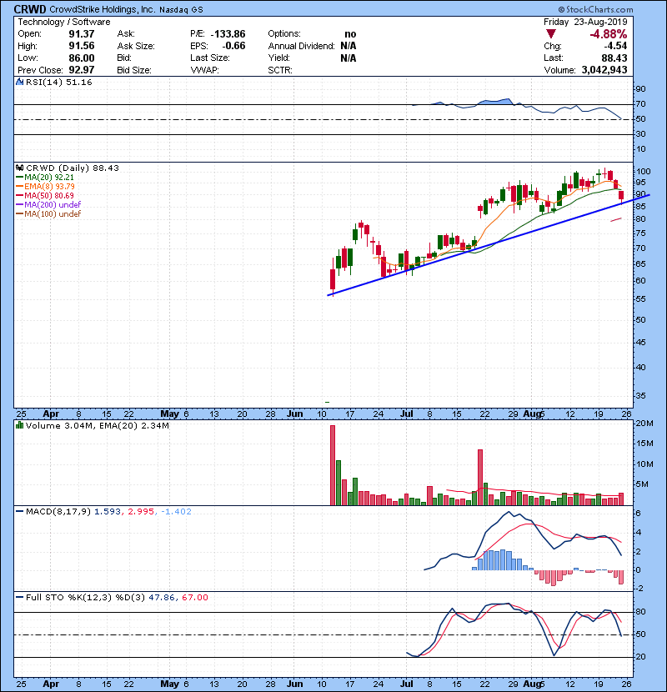Click the Nasdaq GS exchange label
This screenshot has height=692, width=667.
coord(181,10)
